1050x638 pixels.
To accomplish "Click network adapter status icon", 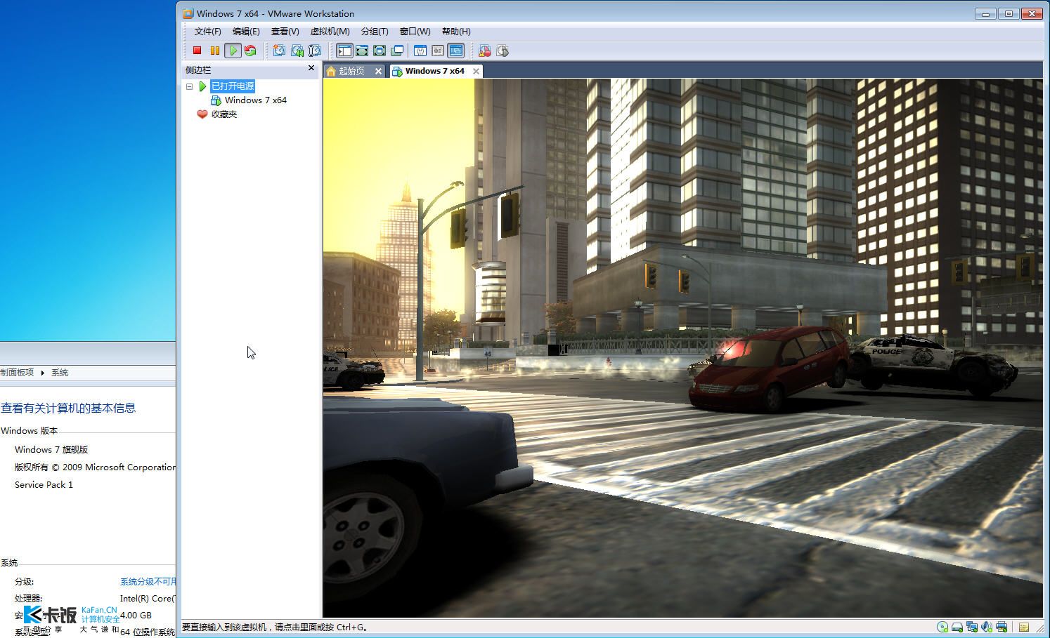I will pyautogui.click(x=972, y=627).
